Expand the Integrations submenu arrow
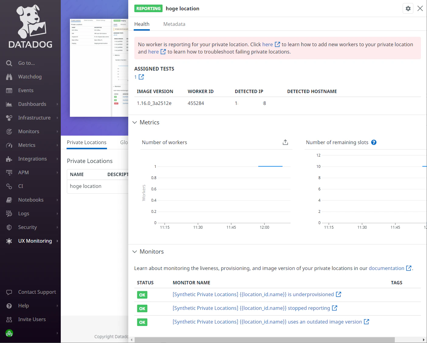 (57, 159)
